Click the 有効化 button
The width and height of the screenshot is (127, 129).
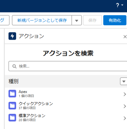(115, 20)
